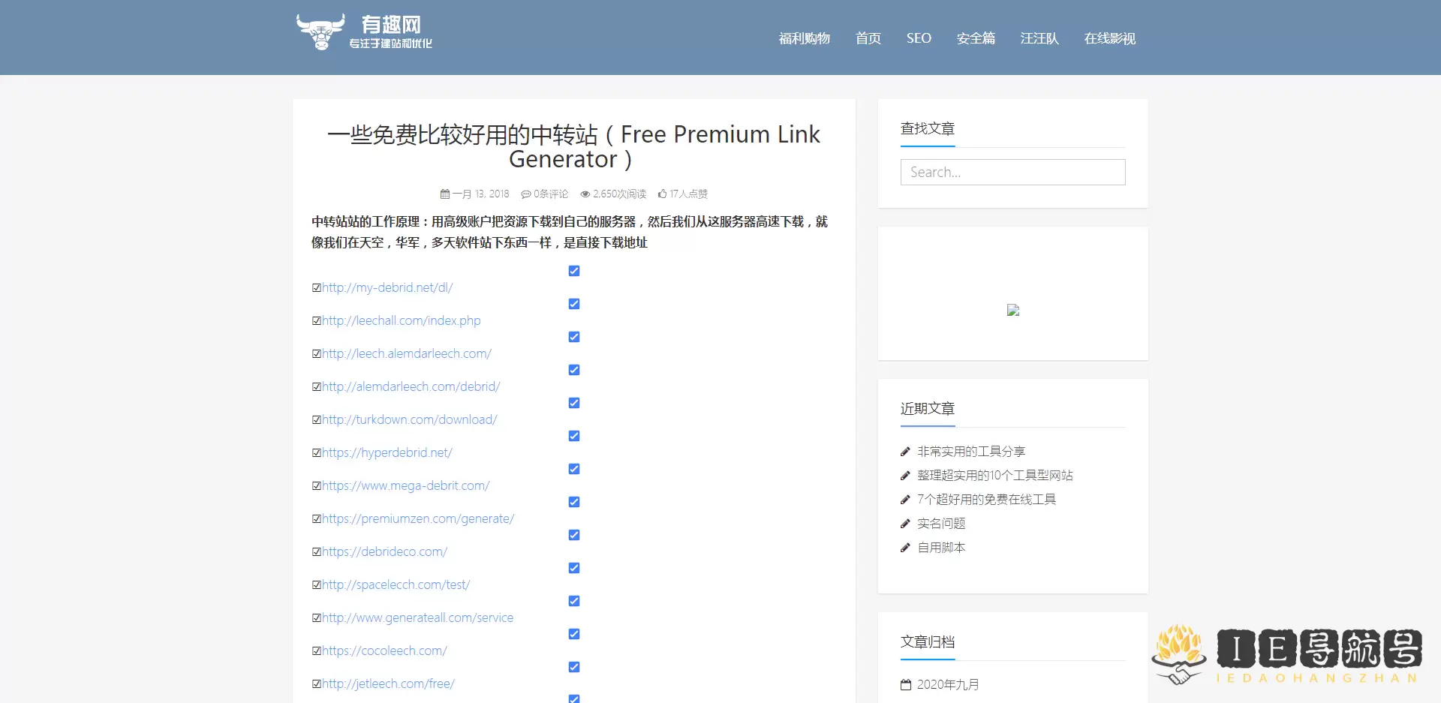
Task: Click the comment bubble icon next to 0条评论
Action: [x=526, y=194]
